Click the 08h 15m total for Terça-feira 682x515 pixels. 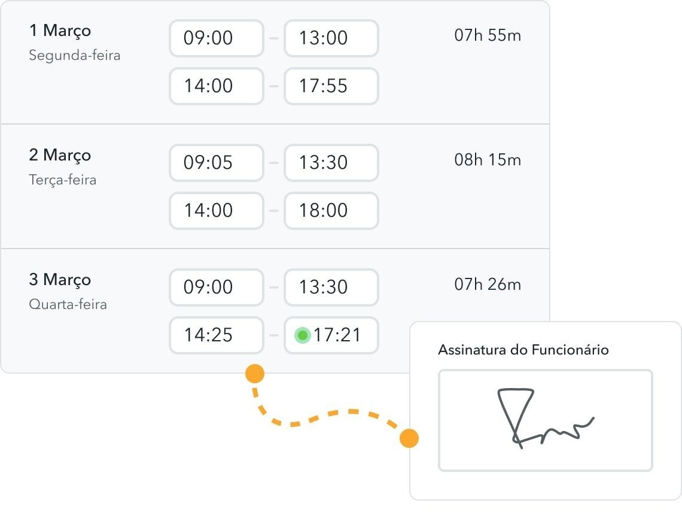488,160
